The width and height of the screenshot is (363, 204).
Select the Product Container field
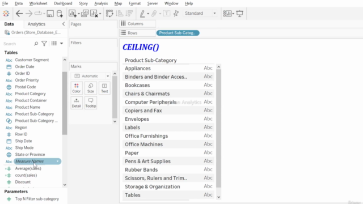point(31,100)
